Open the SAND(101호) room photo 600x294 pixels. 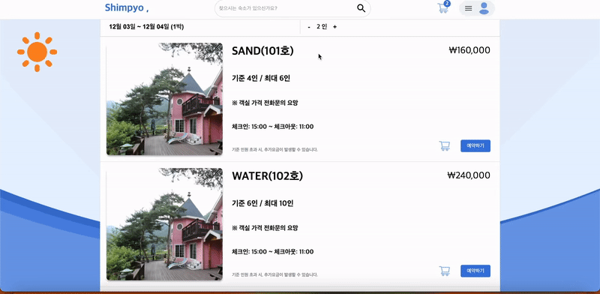(164, 99)
